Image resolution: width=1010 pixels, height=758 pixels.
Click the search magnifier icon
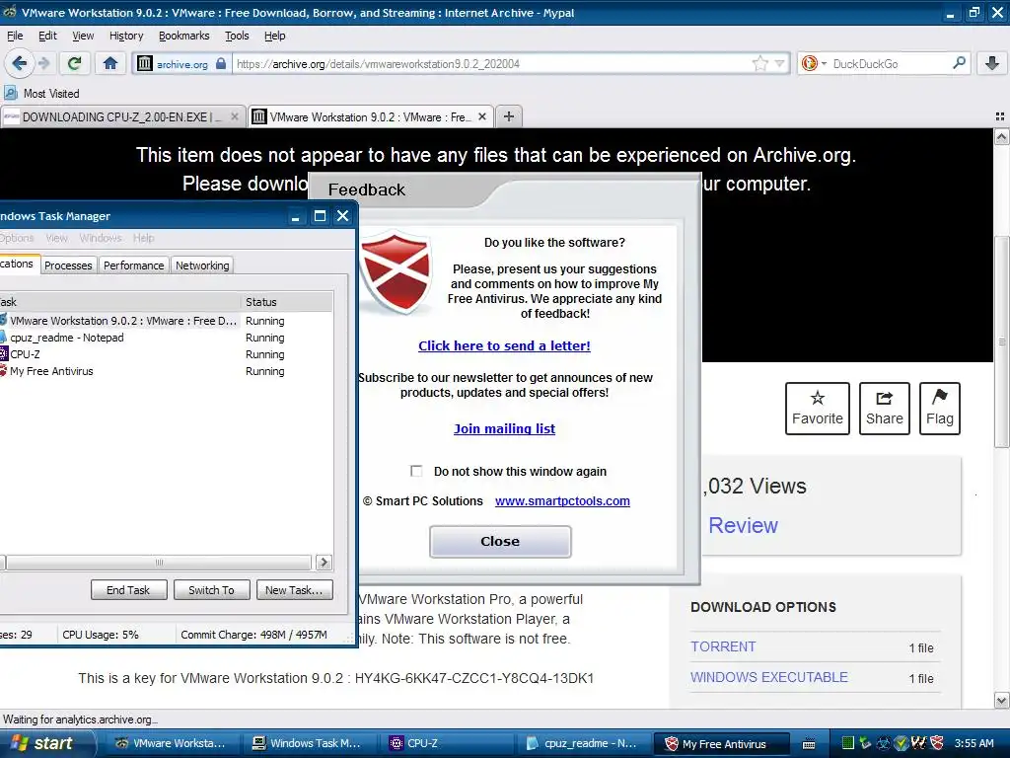(x=959, y=63)
